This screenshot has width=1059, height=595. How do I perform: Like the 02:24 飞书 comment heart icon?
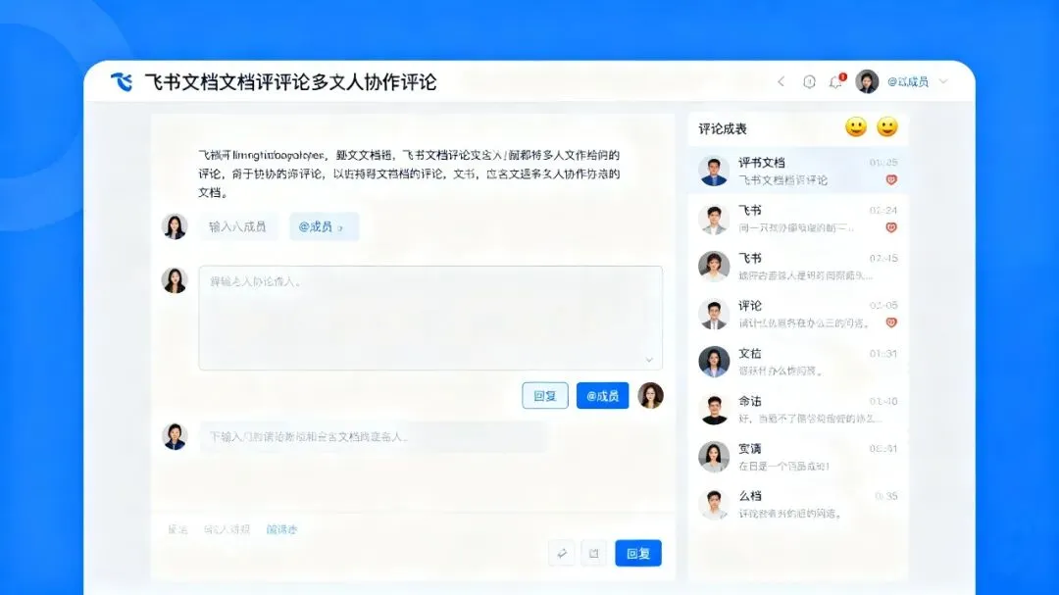tap(890, 227)
